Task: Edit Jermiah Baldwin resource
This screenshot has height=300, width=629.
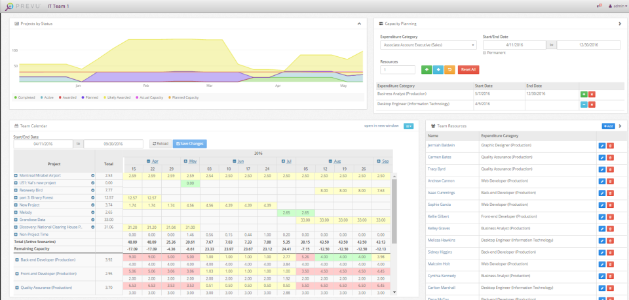Action: point(602,146)
